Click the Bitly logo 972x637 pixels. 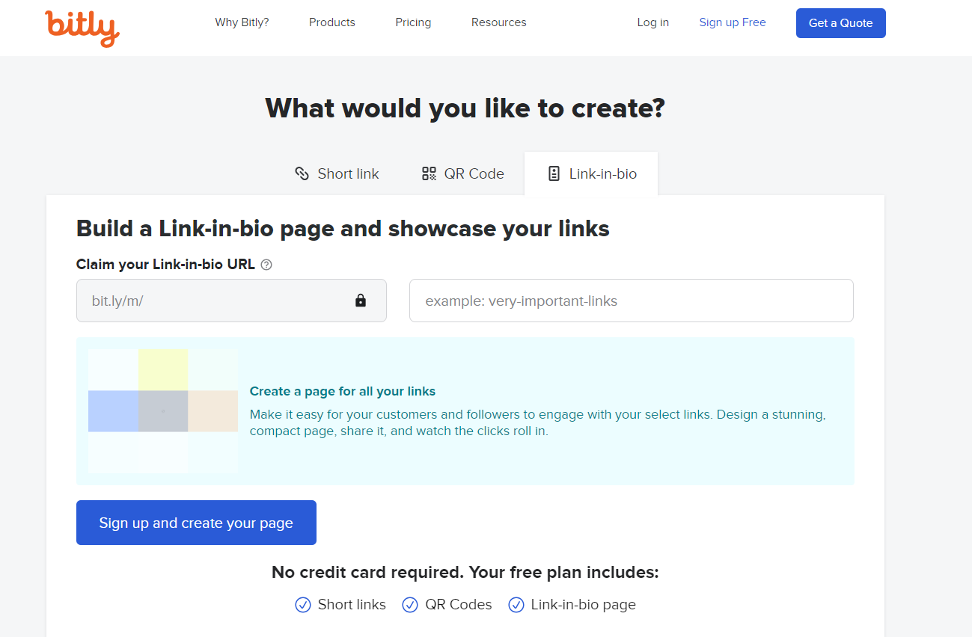click(82, 27)
